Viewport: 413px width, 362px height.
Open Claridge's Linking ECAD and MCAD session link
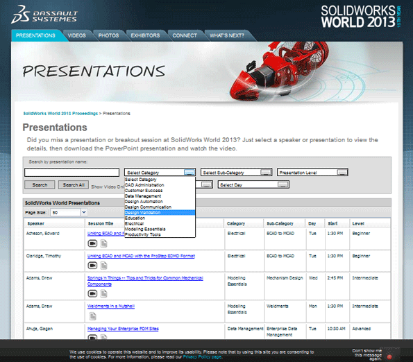click(141, 256)
